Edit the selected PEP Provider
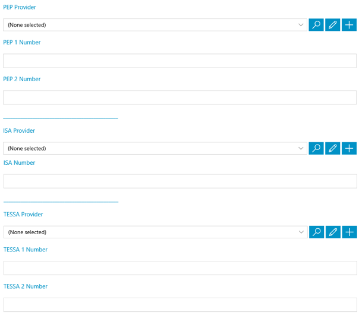The image size is (359, 316). click(x=333, y=25)
